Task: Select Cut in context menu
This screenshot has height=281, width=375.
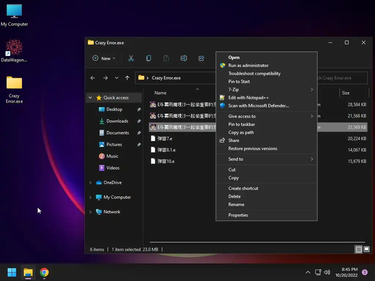Action: [x=267, y=170]
